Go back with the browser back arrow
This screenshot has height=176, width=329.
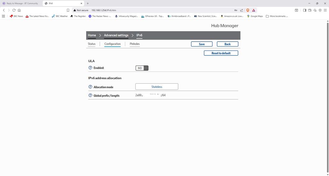coord(4,10)
